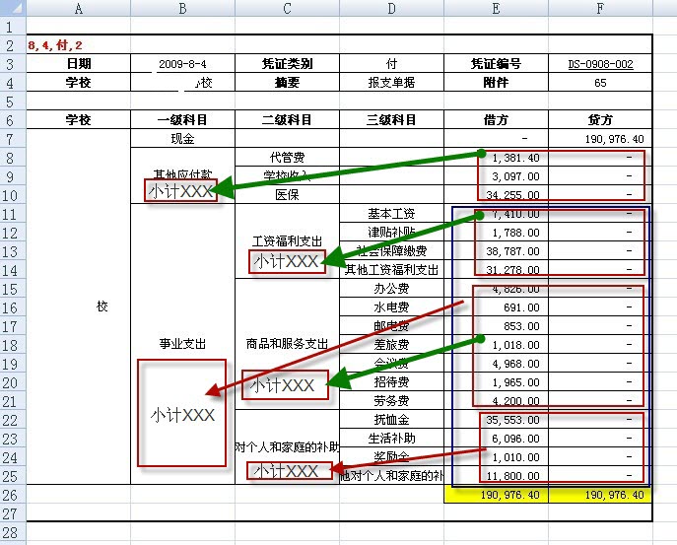Click the red text cell '8,4,付,2'

click(x=55, y=45)
